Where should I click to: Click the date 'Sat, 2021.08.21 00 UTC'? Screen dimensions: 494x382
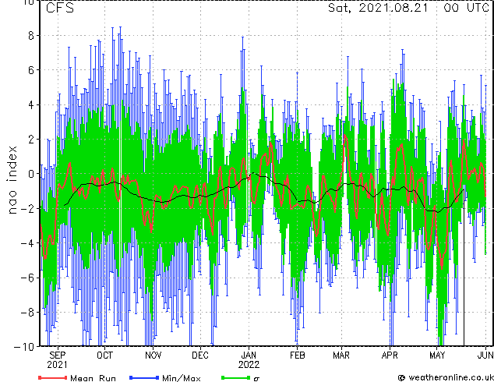(408, 8)
